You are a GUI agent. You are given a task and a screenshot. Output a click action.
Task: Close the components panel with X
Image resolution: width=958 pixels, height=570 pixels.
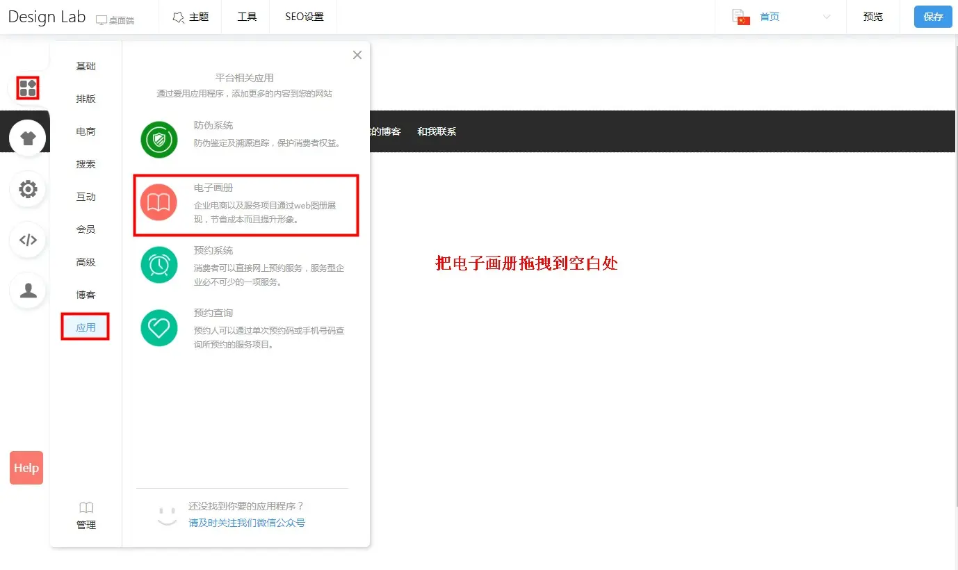pyautogui.click(x=357, y=55)
